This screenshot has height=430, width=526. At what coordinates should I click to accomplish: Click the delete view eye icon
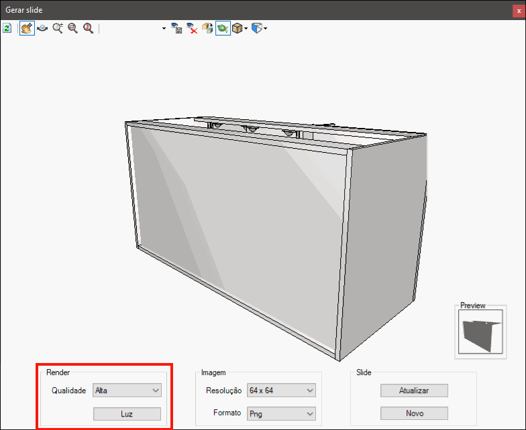point(192,28)
